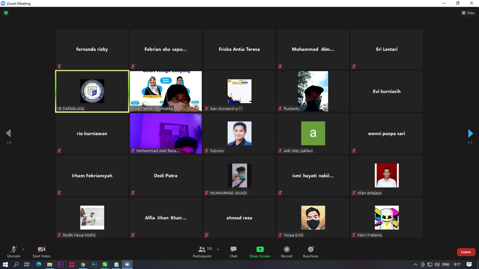Viewport: 479px width, 269px height.
Task: Show hidden system tray icons
Action: (415, 265)
